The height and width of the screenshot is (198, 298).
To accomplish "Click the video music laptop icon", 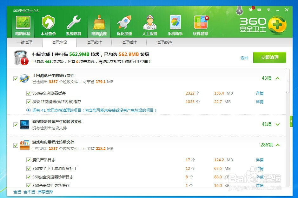I will click(25, 125).
